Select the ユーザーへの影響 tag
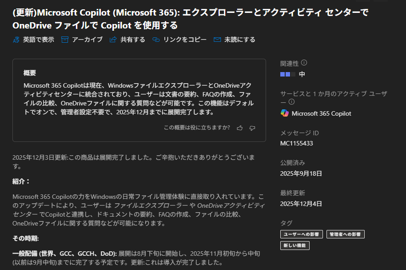Viewport: 406px width, 270px height. (302, 234)
